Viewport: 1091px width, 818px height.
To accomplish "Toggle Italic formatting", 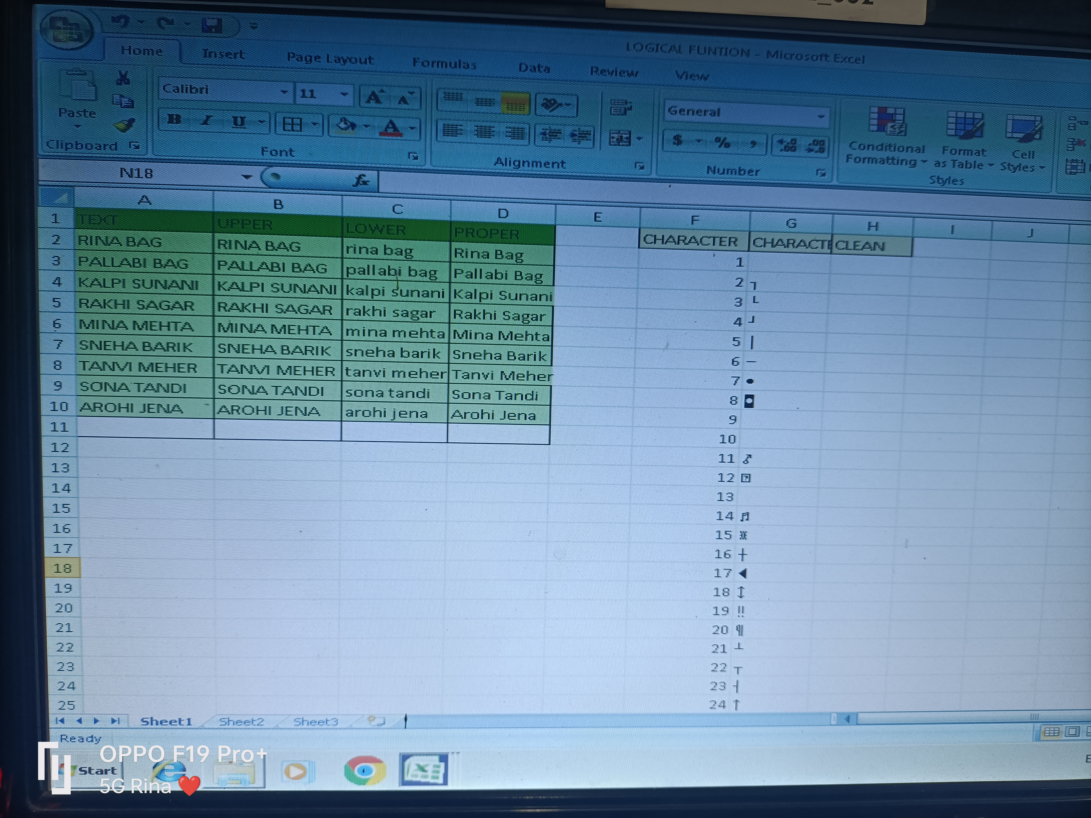I will pos(207,120).
